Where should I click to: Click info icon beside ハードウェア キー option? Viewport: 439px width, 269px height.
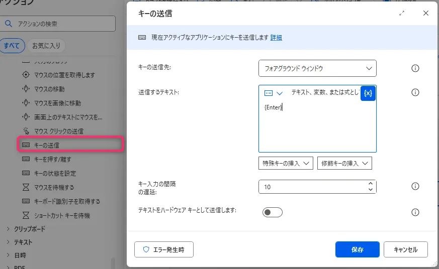pyautogui.click(x=415, y=212)
